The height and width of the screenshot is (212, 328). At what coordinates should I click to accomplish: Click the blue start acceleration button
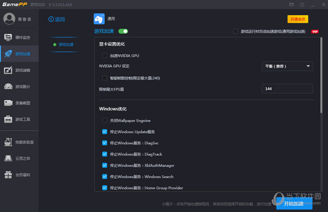[294, 203]
